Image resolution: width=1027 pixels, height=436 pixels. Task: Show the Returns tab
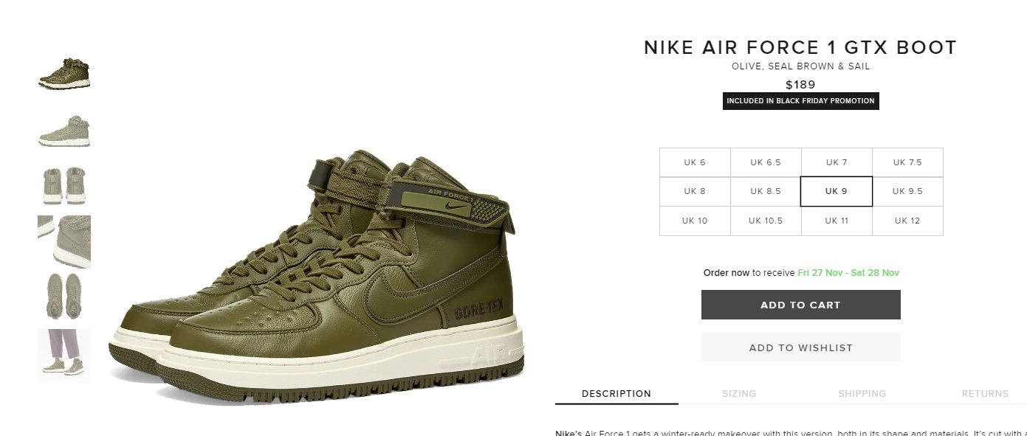(x=984, y=394)
